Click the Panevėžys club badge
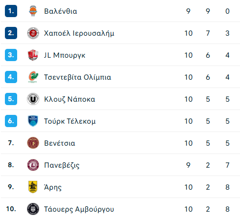This screenshot has width=240, height=218. pyautogui.click(x=33, y=165)
